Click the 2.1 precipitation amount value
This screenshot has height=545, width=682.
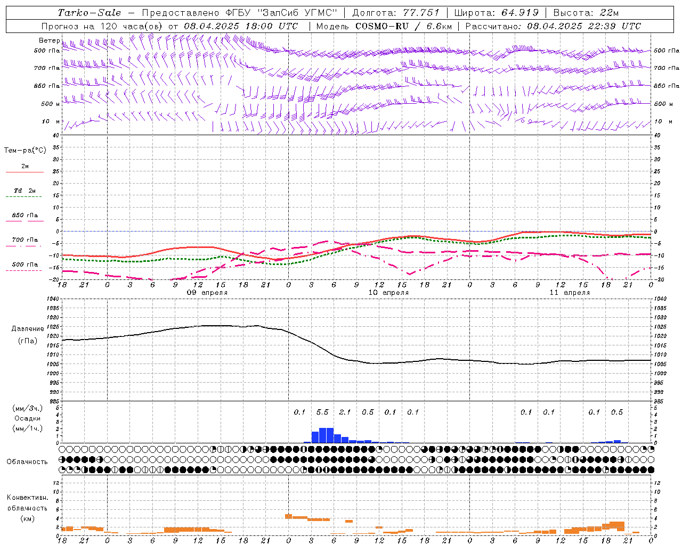(x=345, y=412)
